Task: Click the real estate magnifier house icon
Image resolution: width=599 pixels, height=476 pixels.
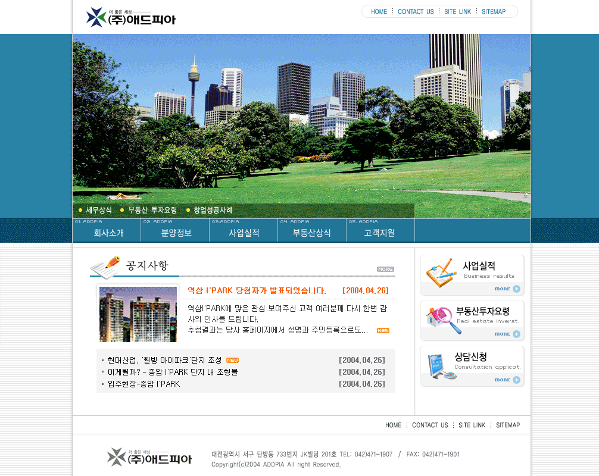Action: click(x=442, y=320)
